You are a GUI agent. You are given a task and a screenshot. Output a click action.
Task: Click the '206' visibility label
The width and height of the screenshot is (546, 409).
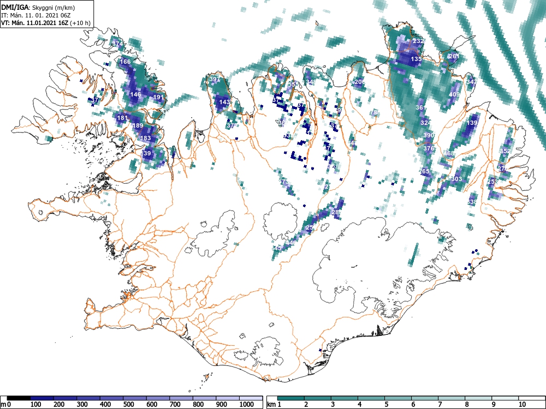(359, 82)
